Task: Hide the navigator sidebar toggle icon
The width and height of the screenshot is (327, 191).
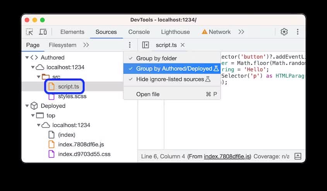Action: click(x=146, y=45)
